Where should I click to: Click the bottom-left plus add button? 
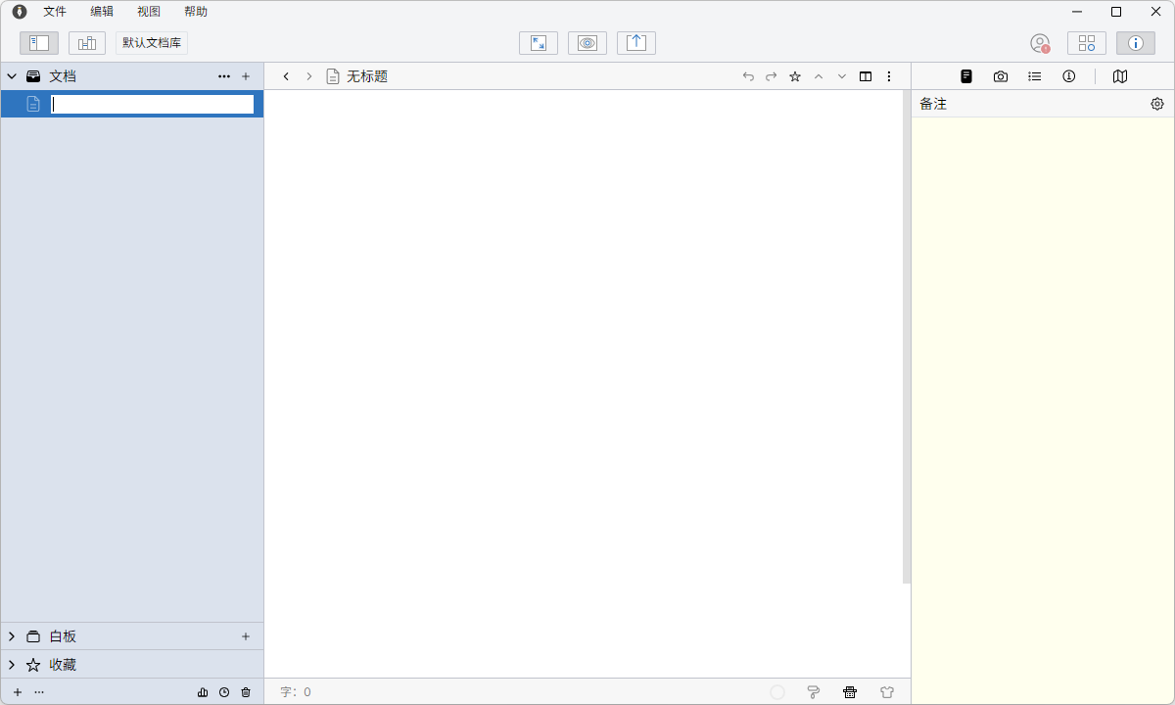pos(18,692)
